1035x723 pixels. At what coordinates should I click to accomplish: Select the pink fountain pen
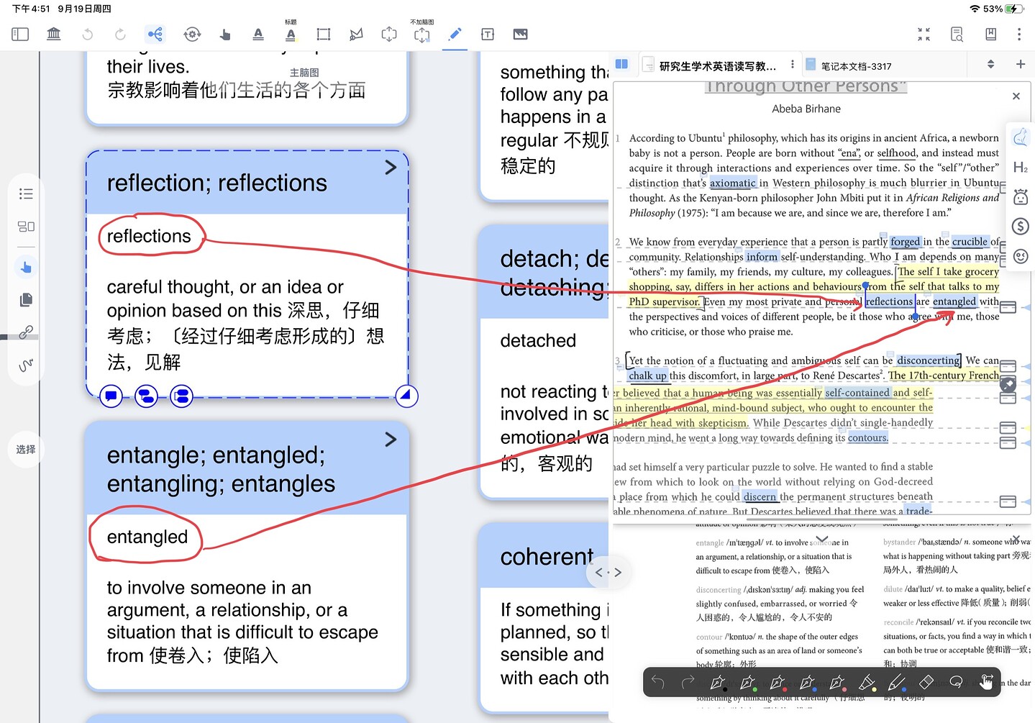837,682
